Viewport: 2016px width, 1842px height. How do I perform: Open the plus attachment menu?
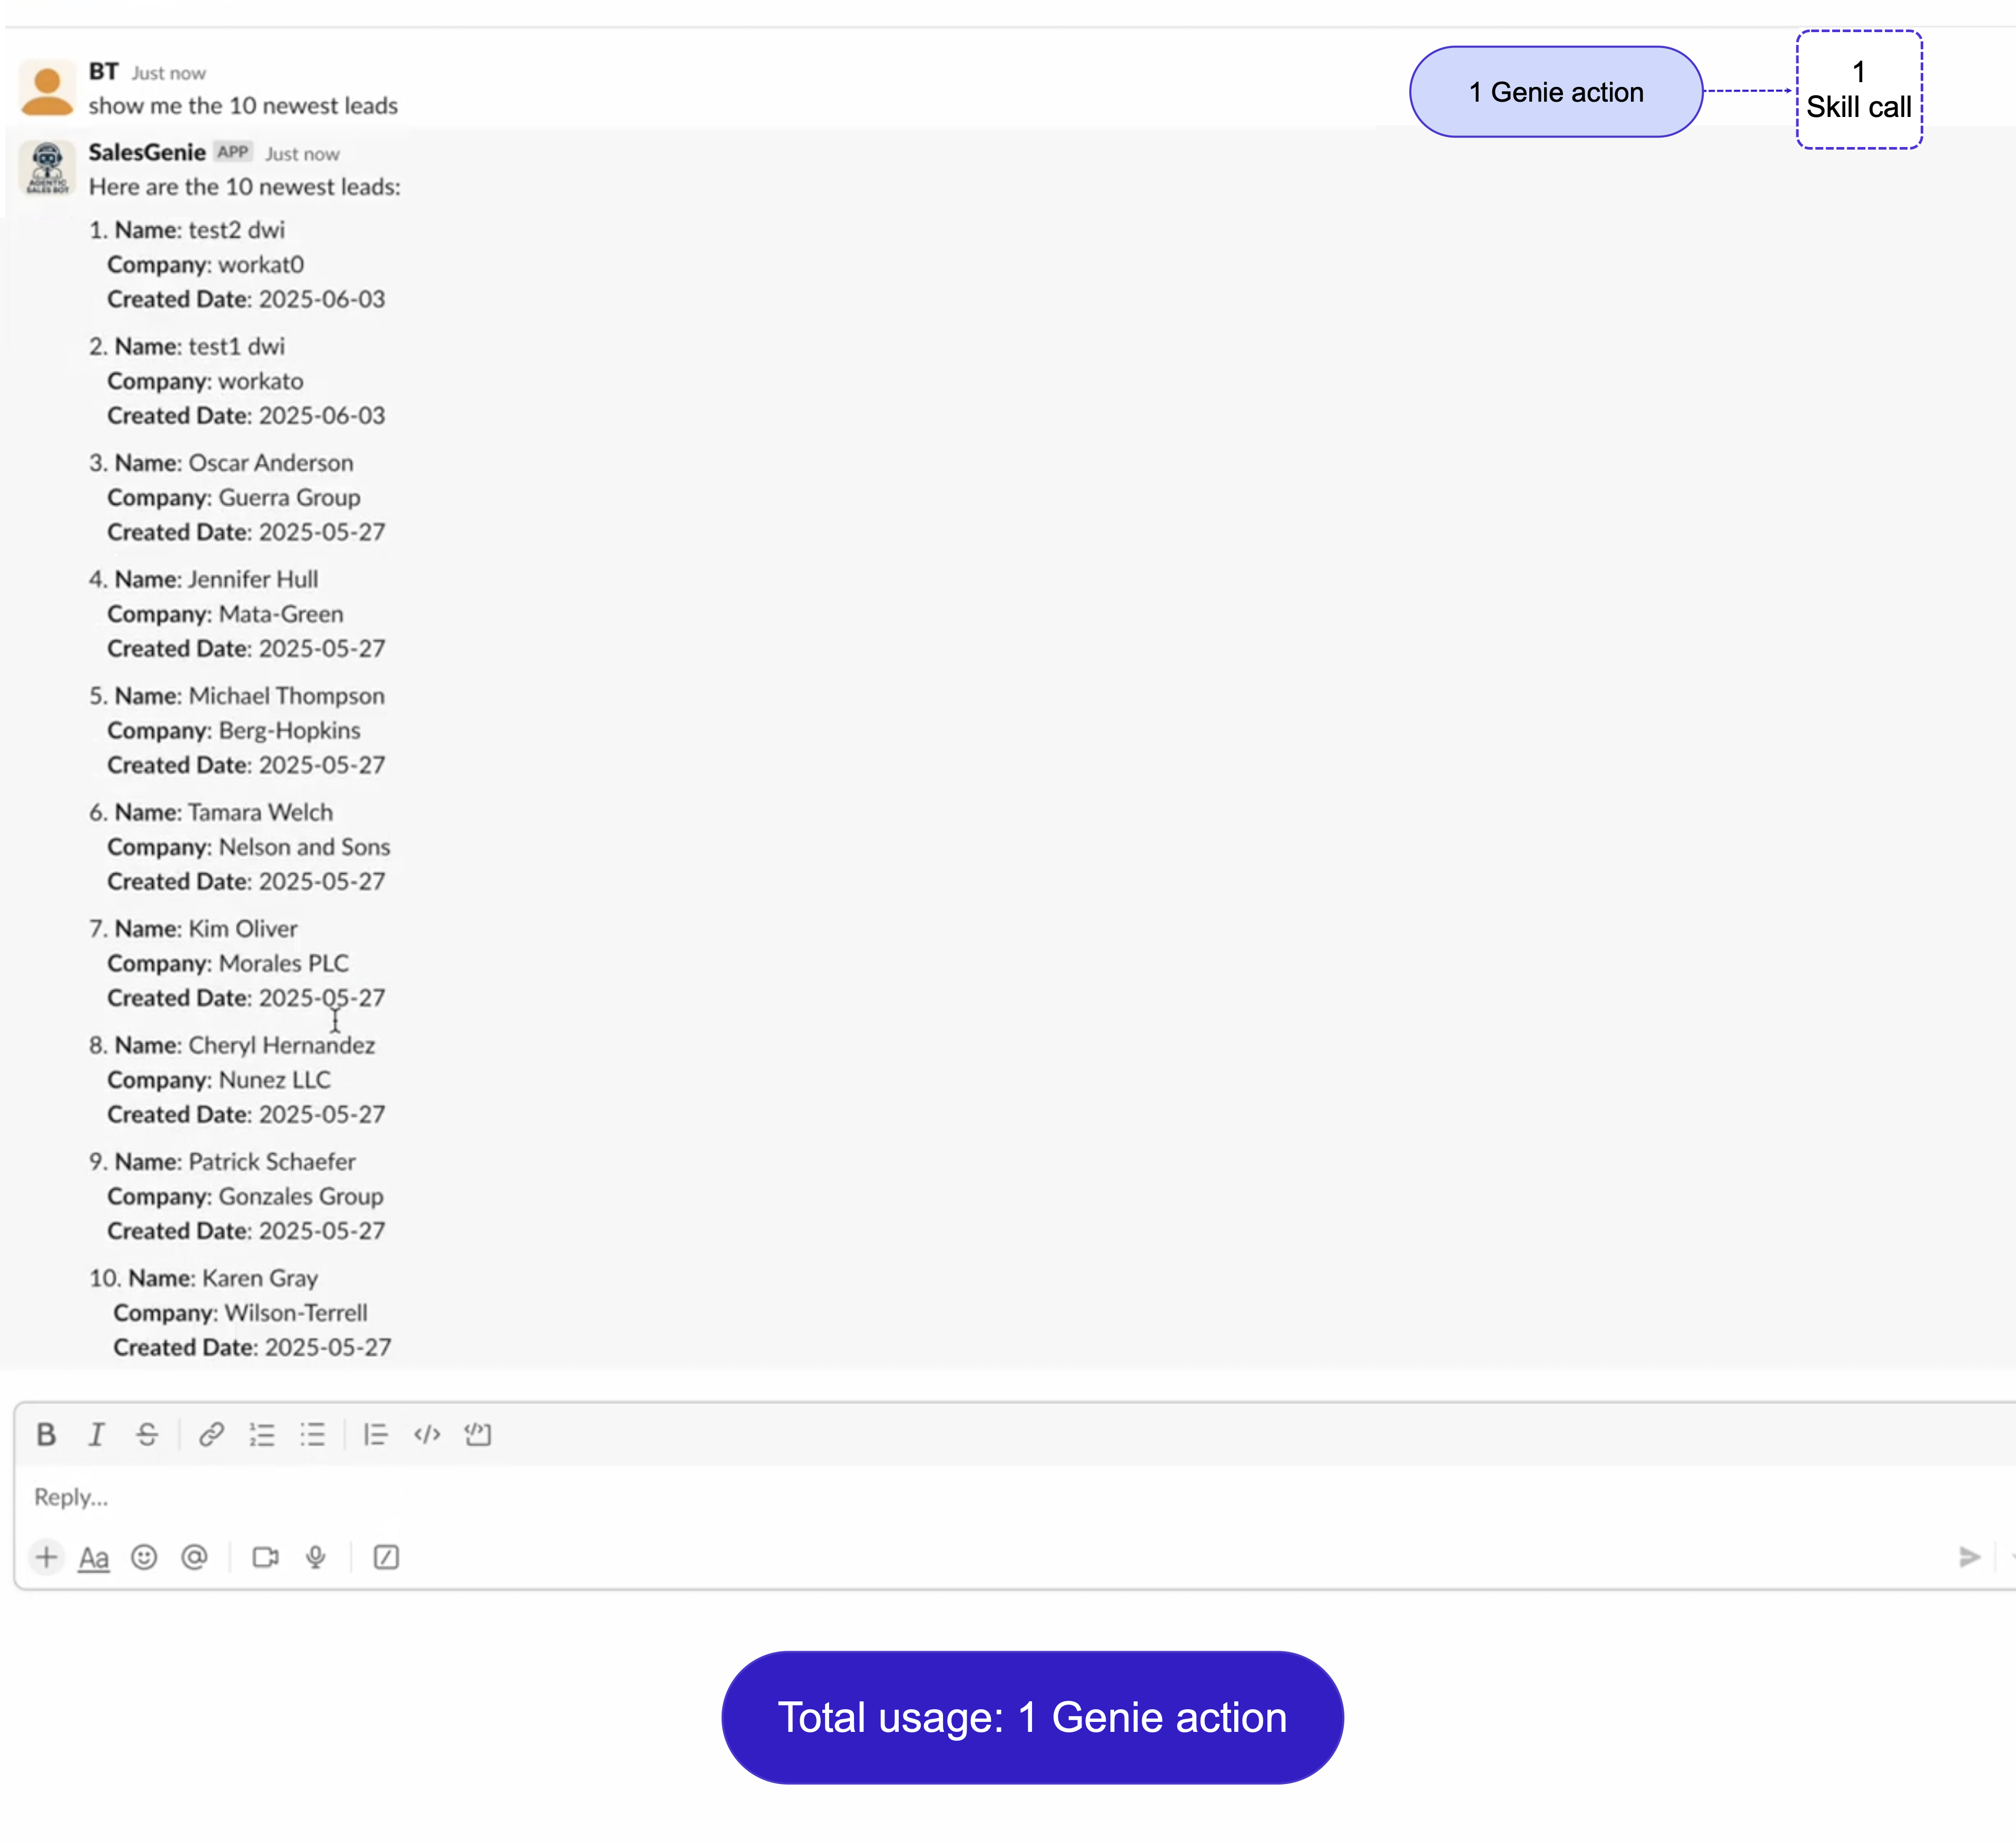(x=46, y=1557)
